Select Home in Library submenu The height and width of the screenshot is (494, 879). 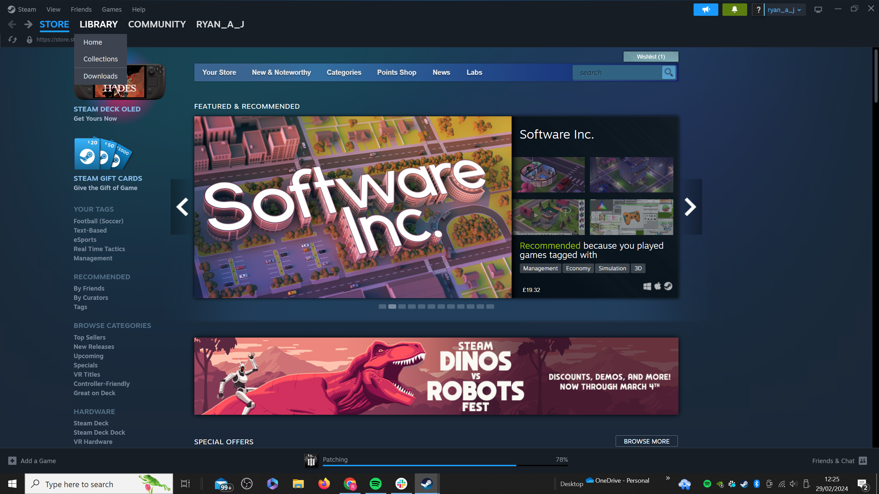click(x=100, y=42)
